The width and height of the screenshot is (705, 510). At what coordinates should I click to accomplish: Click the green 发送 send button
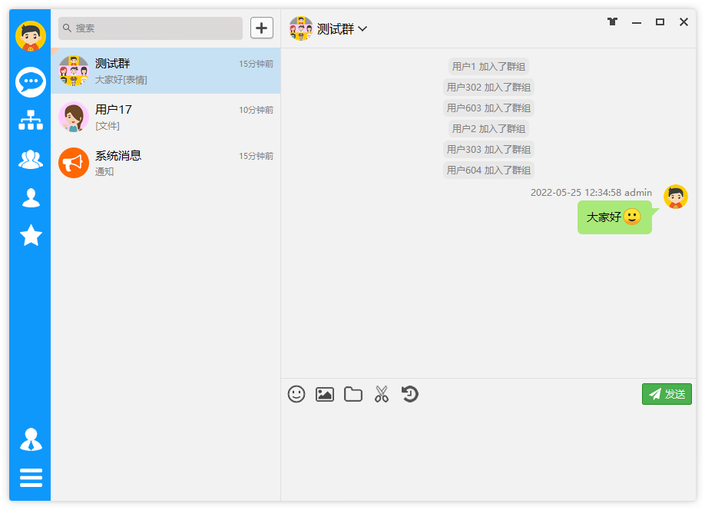[667, 394]
